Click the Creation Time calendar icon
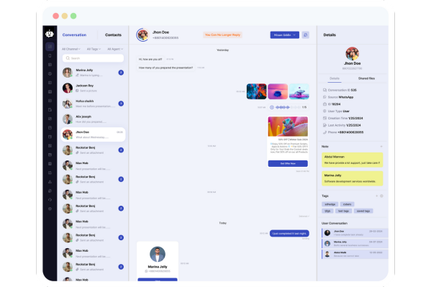The width and height of the screenshot is (431, 287). tap(325, 118)
